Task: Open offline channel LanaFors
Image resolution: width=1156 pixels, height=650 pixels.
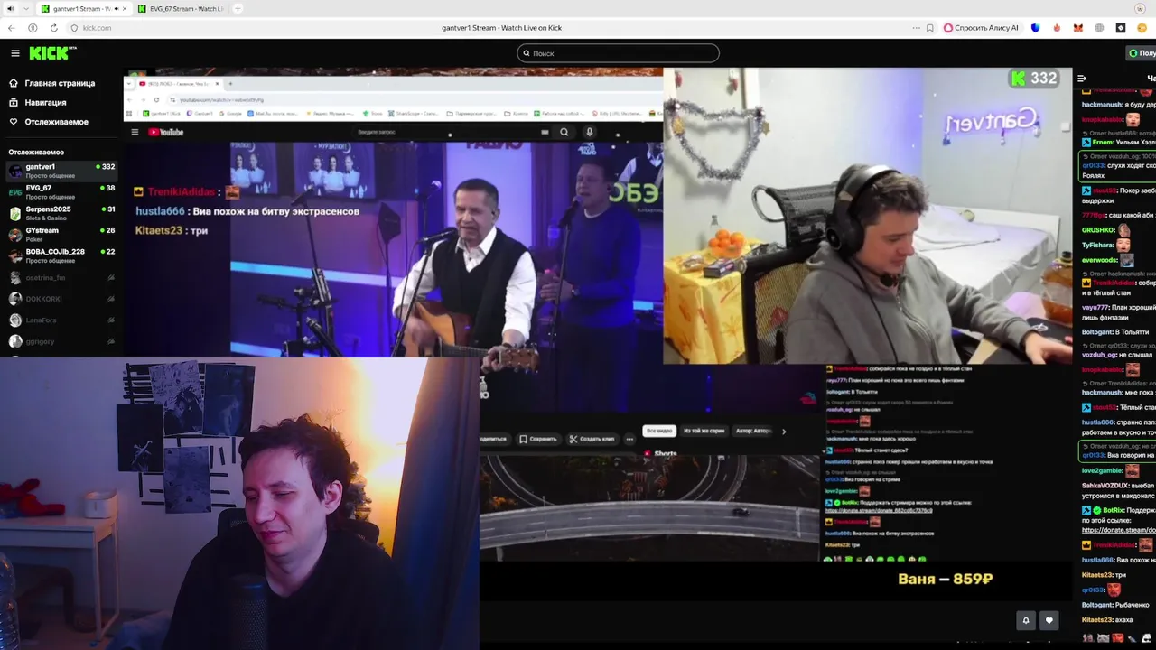Action: (x=61, y=320)
